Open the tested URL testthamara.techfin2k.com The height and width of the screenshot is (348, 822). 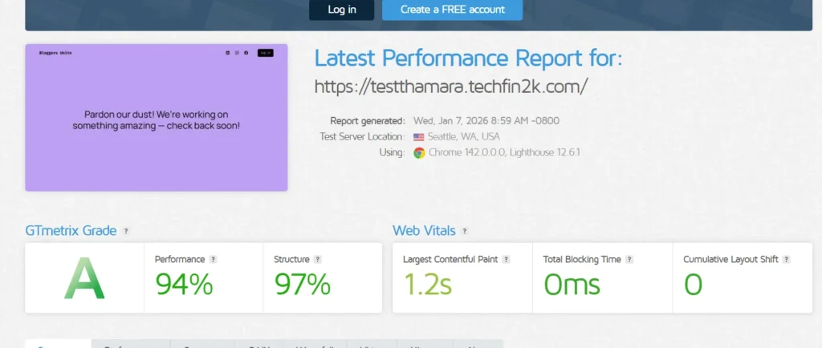451,86
